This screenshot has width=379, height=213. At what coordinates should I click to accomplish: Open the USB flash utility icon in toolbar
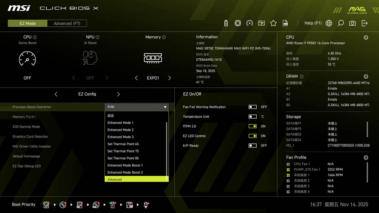[x=226, y=23]
